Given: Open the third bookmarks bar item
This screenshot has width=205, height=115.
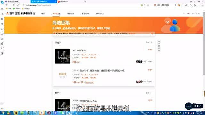Looking at the screenshot, I should click(x=26, y=9).
